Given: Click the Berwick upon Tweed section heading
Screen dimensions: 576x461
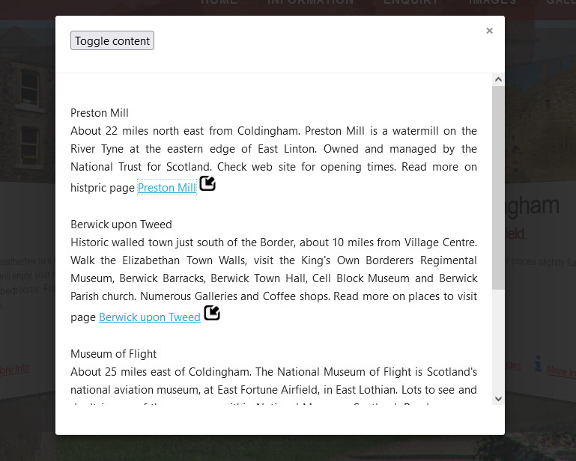Looking at the screenshot, I should coord(121,225).
